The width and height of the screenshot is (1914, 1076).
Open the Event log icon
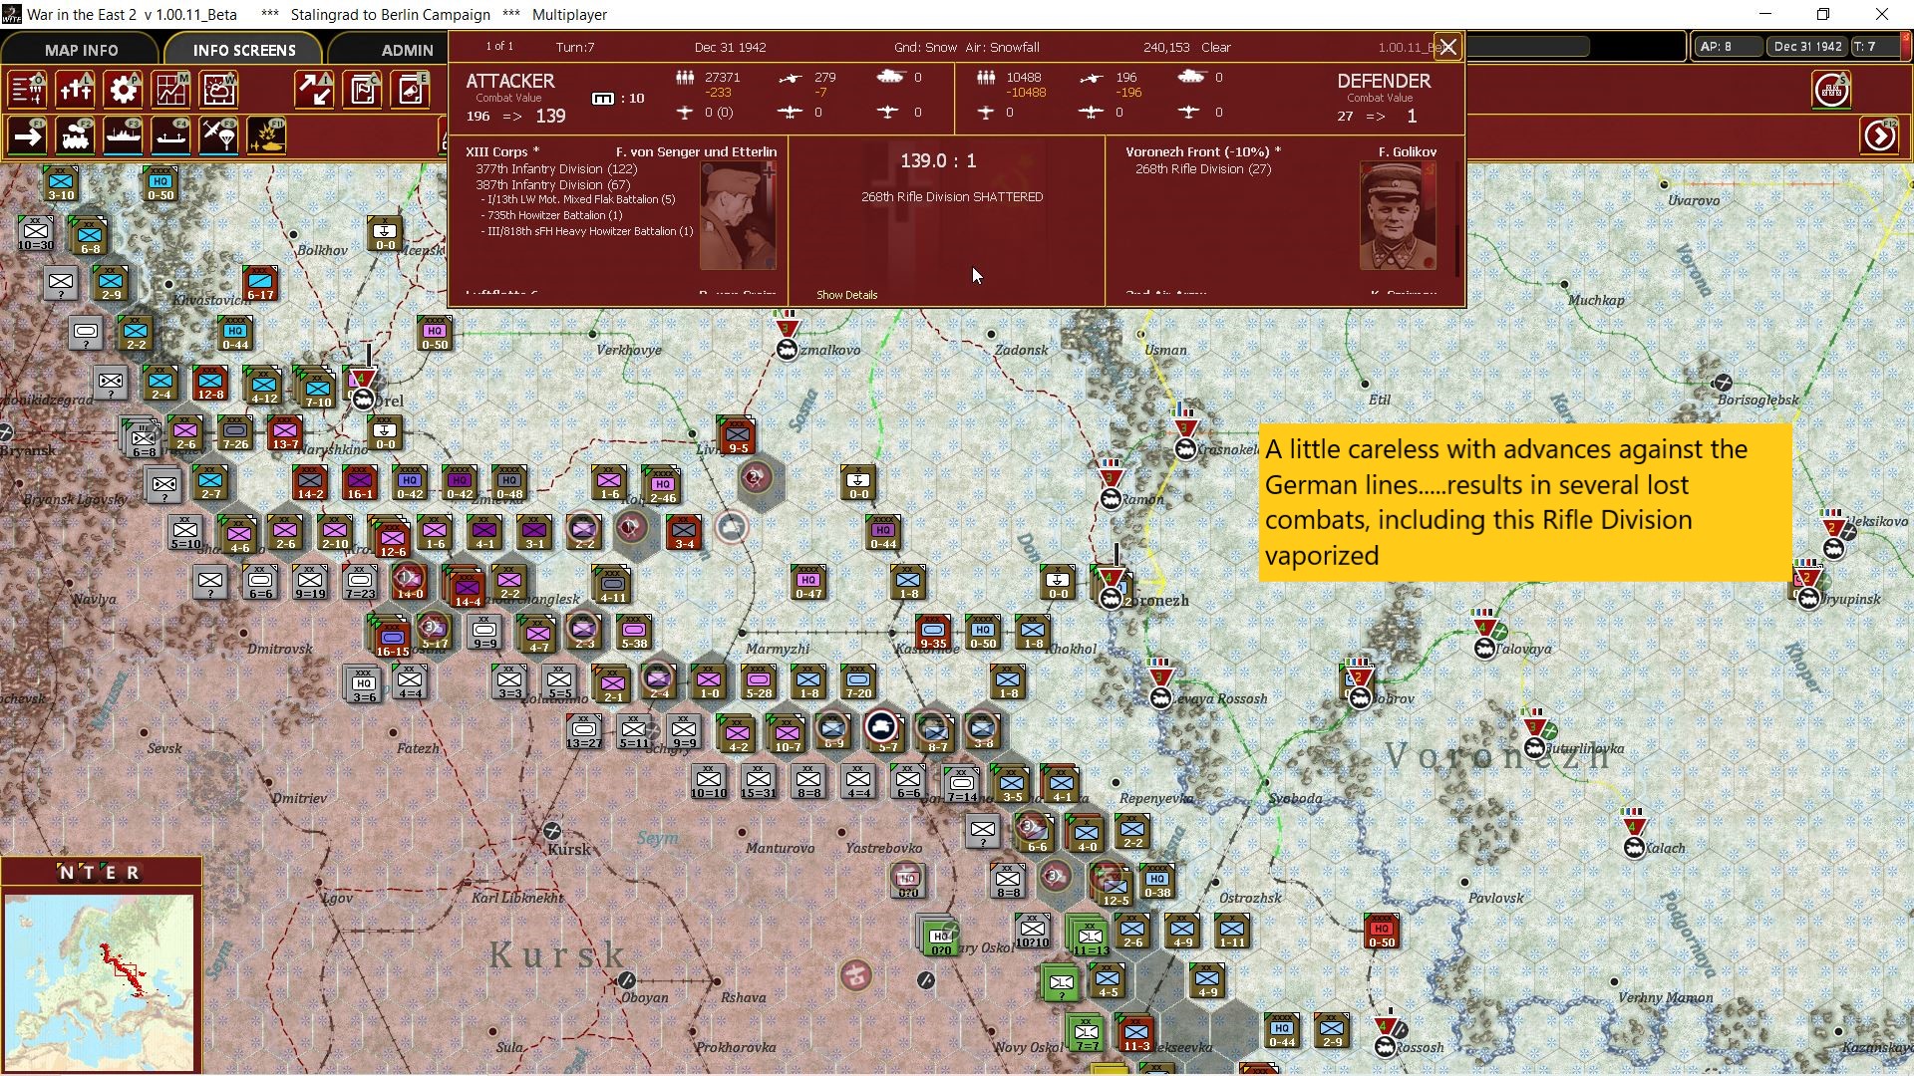coord(410,90)
